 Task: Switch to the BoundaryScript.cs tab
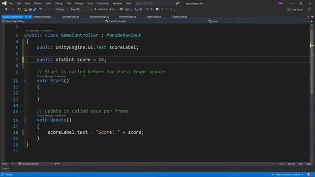click(x=99, y=17)
